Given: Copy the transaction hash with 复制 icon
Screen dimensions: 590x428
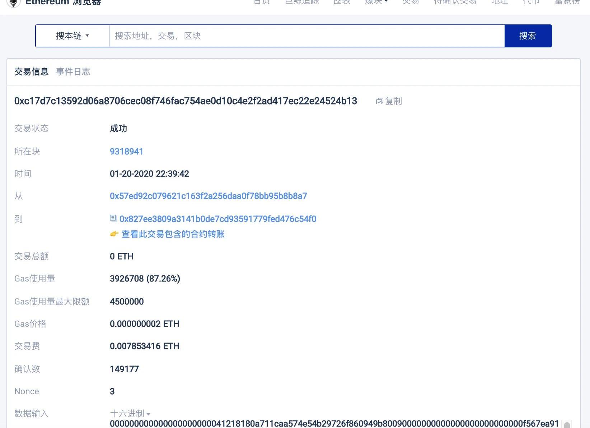Looking at the screenshot, I should 389,101.
